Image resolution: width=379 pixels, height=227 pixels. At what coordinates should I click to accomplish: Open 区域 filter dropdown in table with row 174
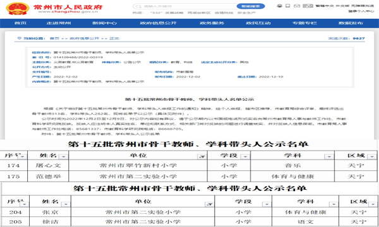(372, 157)
